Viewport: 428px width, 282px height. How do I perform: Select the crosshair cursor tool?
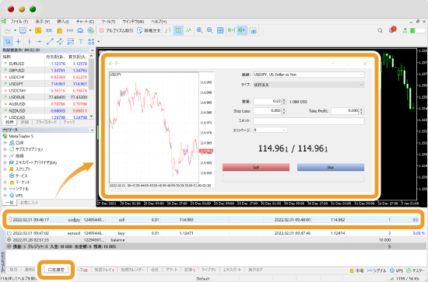pyautogui.click(x=19, y=41)
